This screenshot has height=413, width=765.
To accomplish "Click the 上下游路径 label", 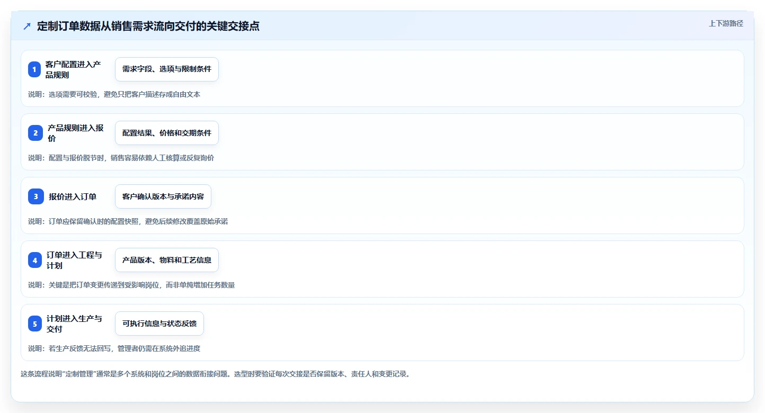I will tap(726, 23).
